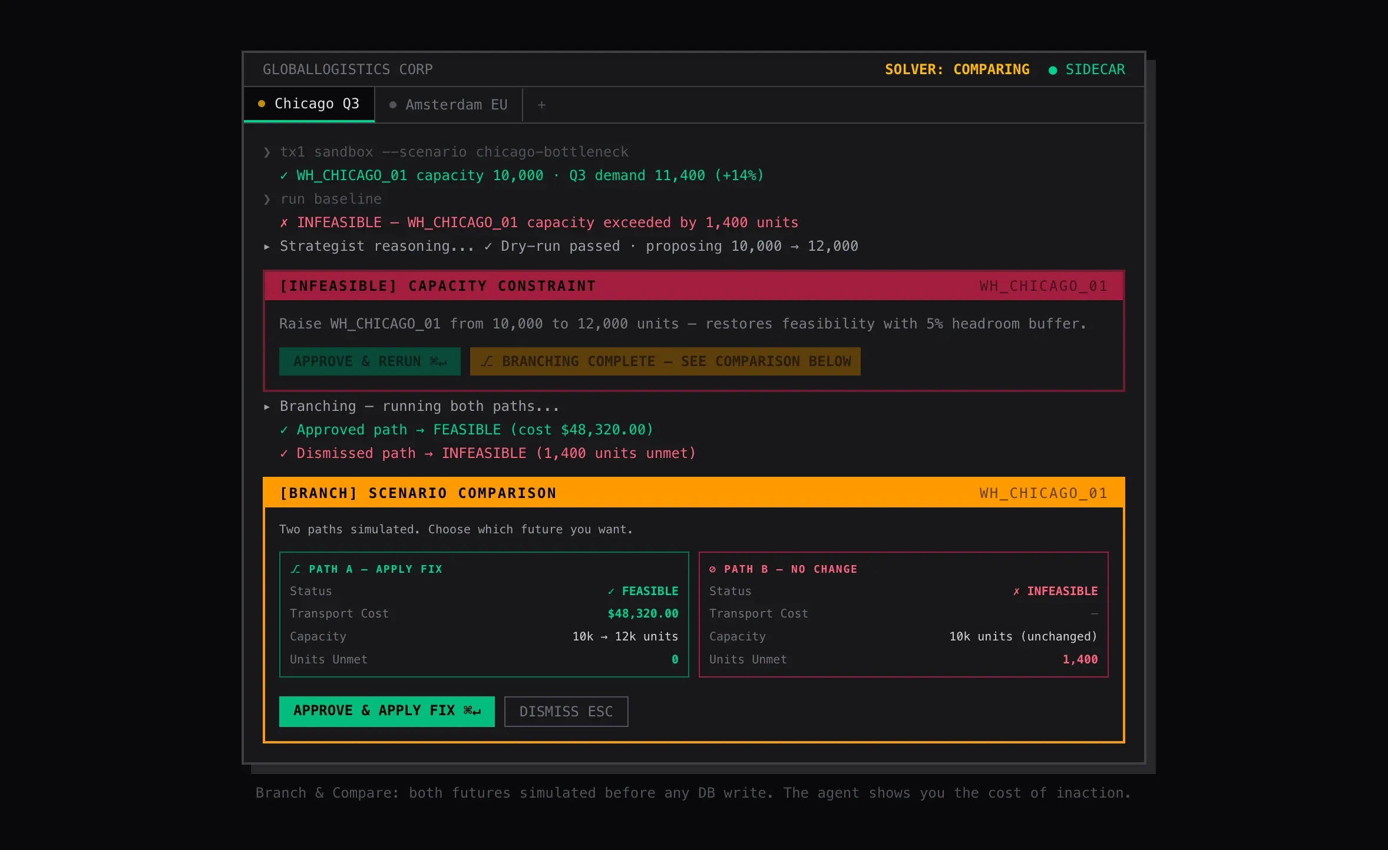Click the Units Unmet 1,400 value in Path B
This screenshot has height=850, width=1388.
point(1080,659)
